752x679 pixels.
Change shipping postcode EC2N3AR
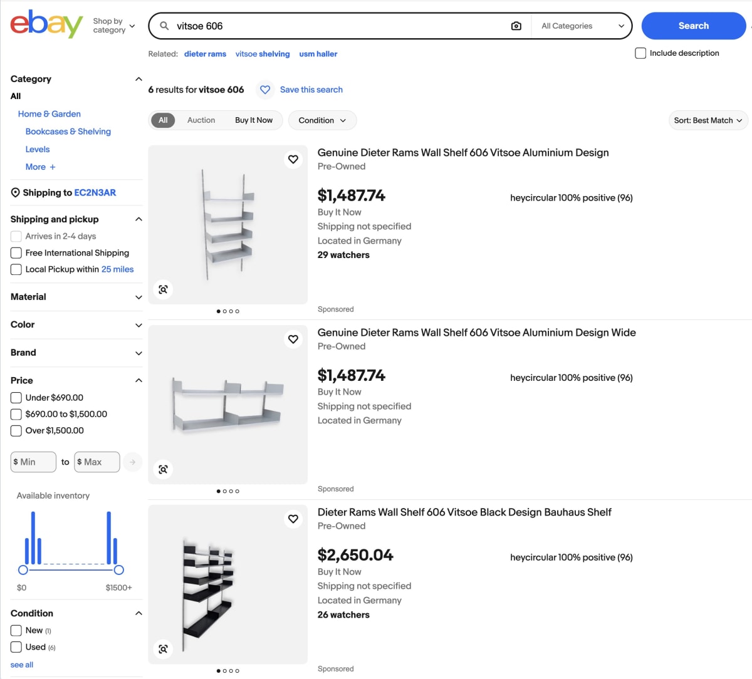tap(95, 193)
